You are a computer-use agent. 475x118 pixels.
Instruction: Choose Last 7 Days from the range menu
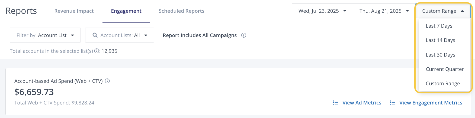[x=439, y=26]
